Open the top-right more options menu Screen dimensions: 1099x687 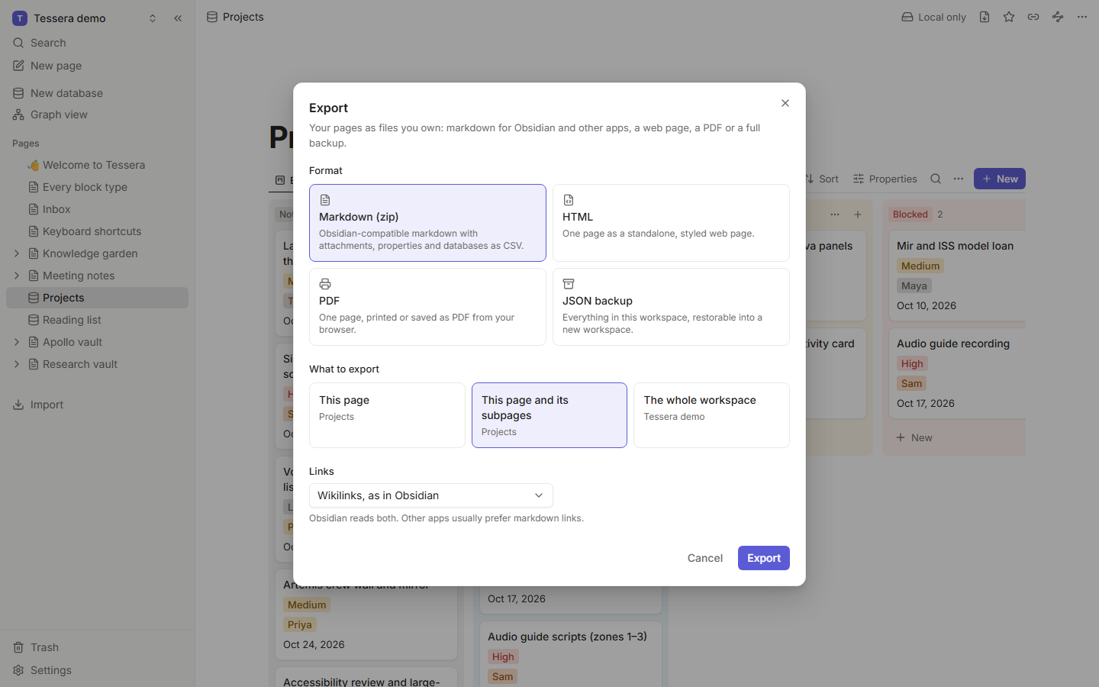click(1082, 17)
